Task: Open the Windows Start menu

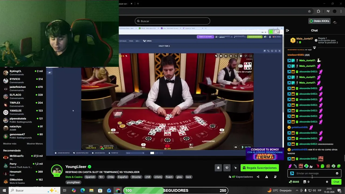Action: pyautogui.click(x=4, y=190)
